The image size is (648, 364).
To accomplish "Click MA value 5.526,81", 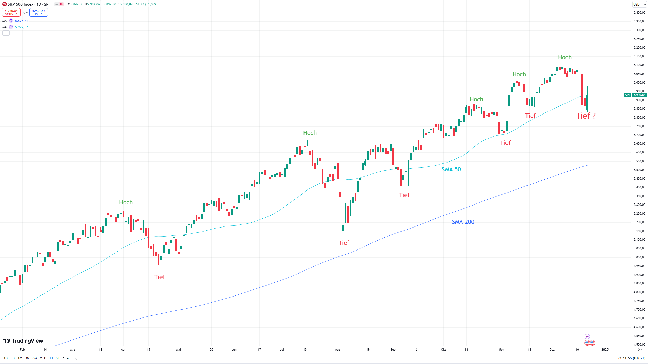I will pos(22,21).
